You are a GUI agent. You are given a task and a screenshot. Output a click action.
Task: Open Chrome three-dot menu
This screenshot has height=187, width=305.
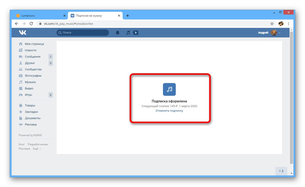tap(289, 24)
